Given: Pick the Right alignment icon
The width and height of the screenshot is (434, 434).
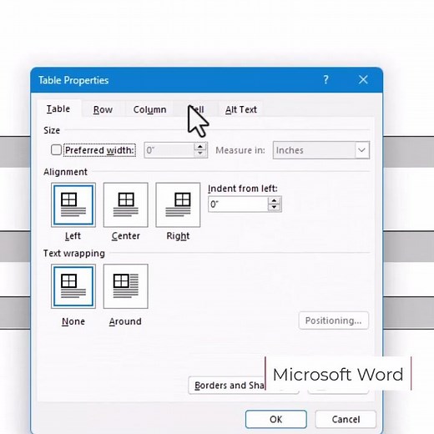Looking at the screenshot, I should (178, 204).
